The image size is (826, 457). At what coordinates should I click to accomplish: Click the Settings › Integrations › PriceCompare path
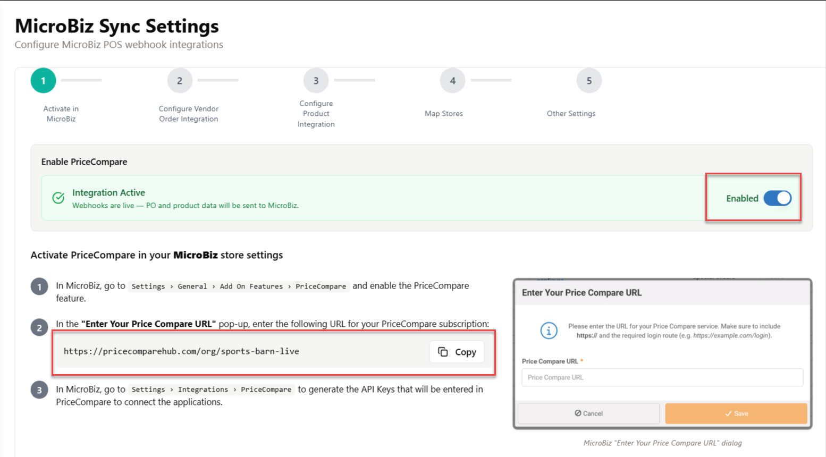click(211, 390)
